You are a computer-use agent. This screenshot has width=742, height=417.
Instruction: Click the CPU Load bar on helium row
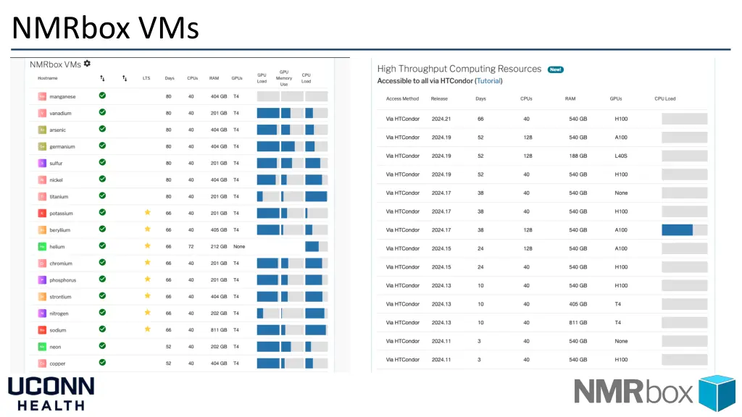[x=316, y=247]
